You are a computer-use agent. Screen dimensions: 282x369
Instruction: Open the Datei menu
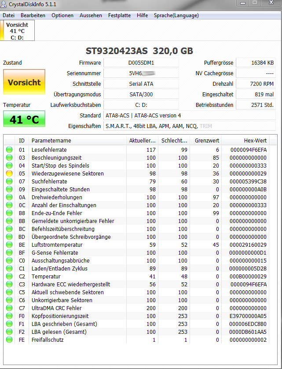click(8, 15)
